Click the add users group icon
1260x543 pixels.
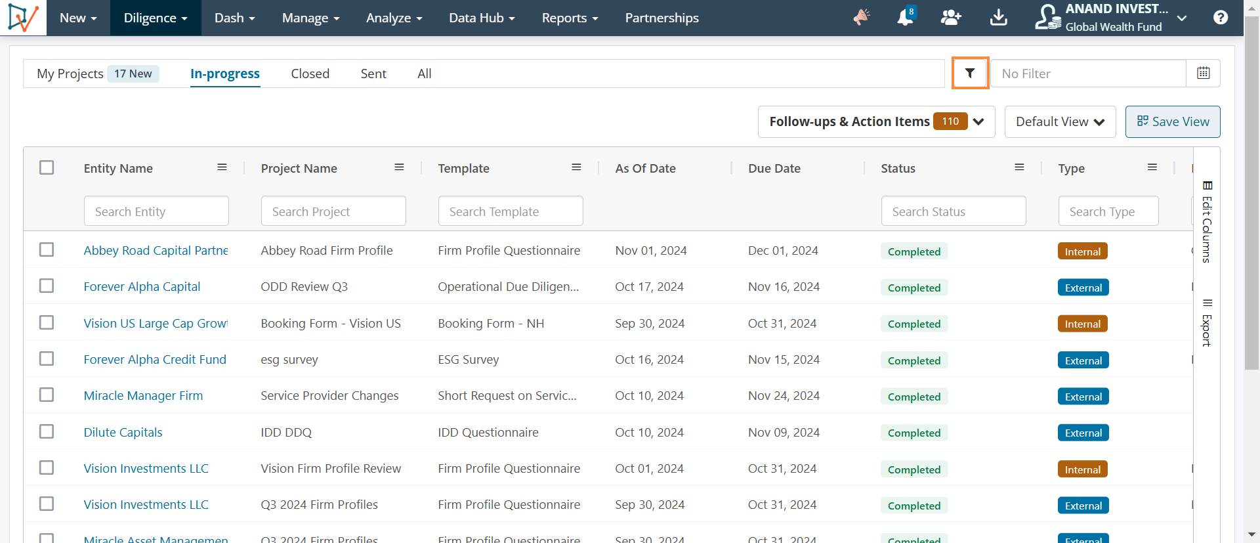point(951,18)
